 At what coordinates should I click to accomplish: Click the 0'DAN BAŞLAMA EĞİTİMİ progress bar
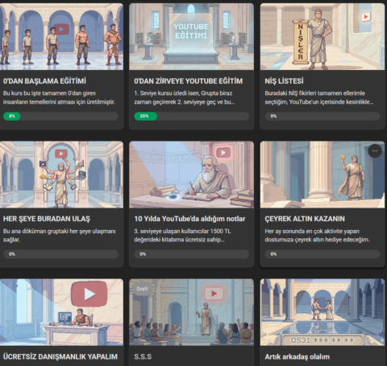click(60, 116)
